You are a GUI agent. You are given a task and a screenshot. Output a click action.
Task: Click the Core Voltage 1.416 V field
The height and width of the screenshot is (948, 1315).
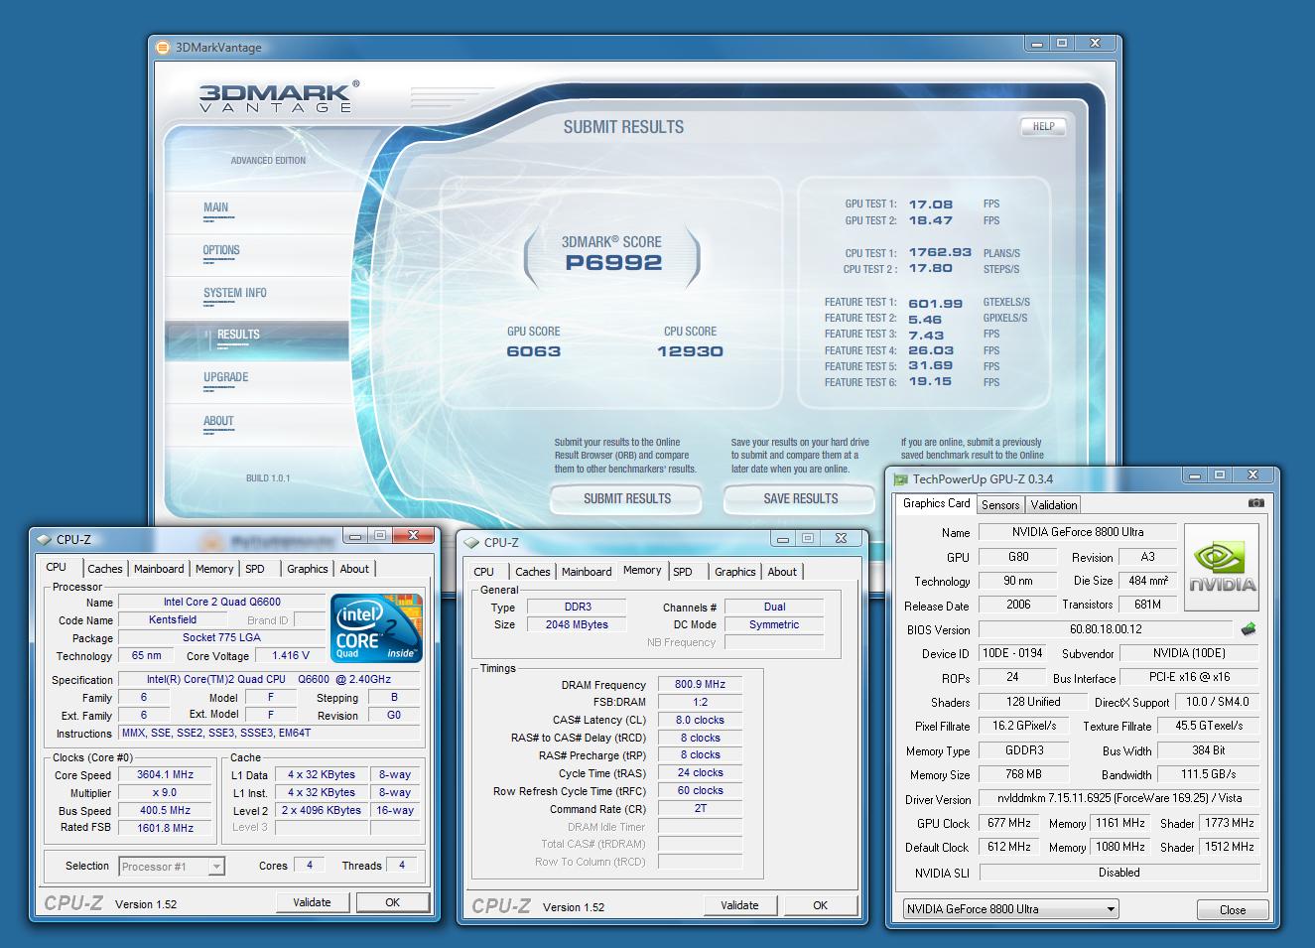pyautogui.click(x=290, y=655)
